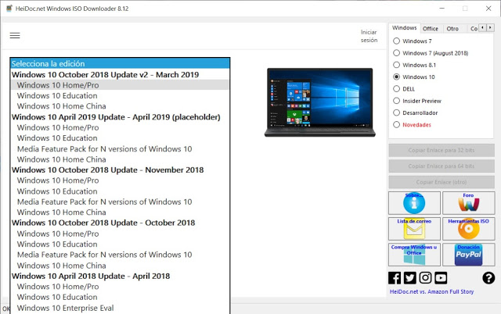Switch to the Otro tab
Viewport: 501px width, 314px height.
pos(452,29)
